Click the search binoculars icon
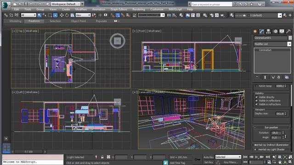 coord(235,4)
